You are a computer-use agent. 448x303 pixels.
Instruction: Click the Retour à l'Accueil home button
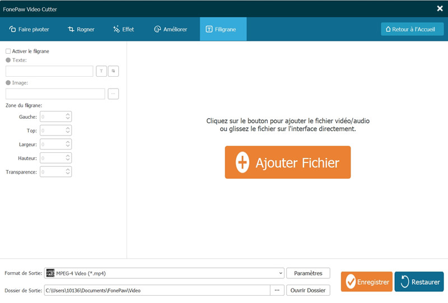[x=412, y=29]
